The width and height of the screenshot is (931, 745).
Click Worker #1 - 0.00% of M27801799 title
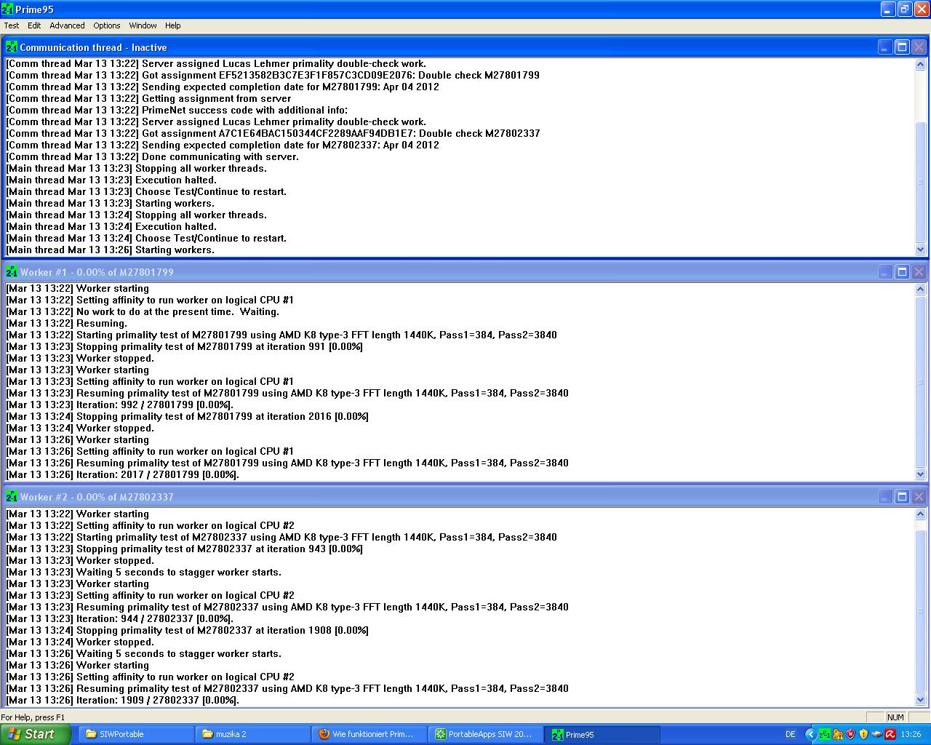point(97,272)
